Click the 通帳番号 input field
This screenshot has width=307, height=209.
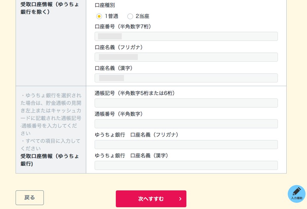tap(186, 124)
